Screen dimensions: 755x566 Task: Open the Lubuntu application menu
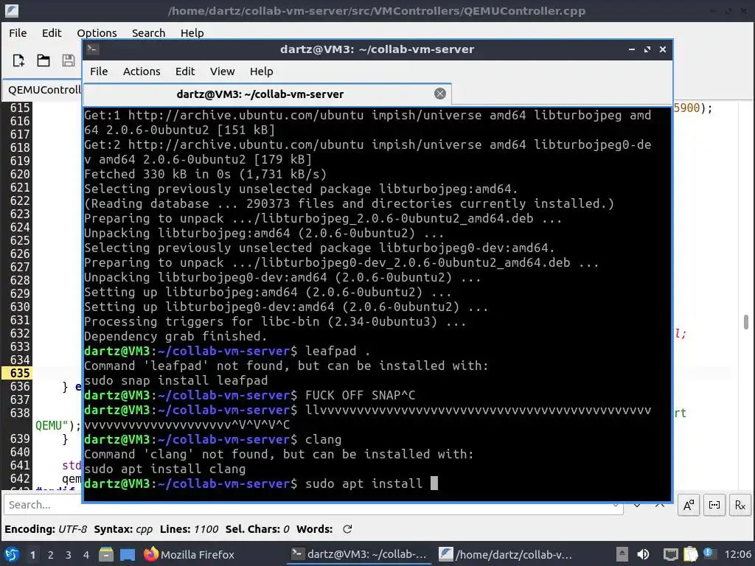tap(12, 554)
